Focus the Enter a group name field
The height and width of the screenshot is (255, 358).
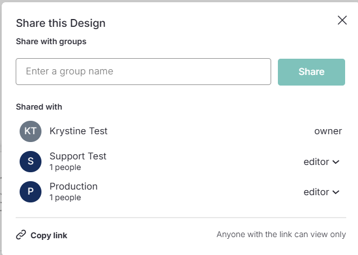click(x=143, y=72)
